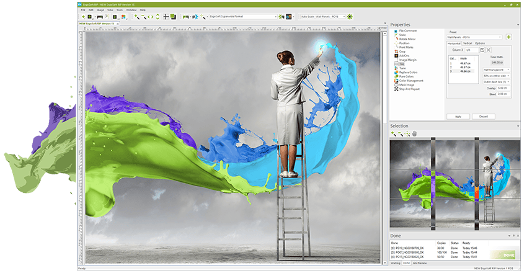The width and height of the screenshot is (527, 273).
Task: Click the fit width arrows toolbar icon
Action: [x=151, y=17]
